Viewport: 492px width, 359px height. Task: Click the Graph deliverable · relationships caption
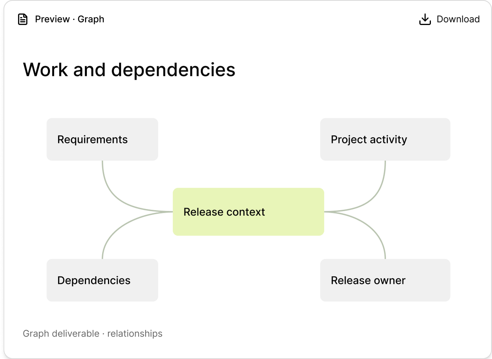point(93,334)
